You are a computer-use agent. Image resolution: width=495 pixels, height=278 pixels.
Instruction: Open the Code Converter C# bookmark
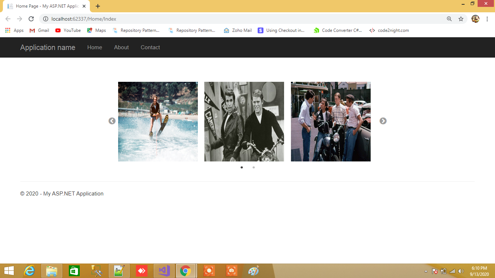point(338,30)
